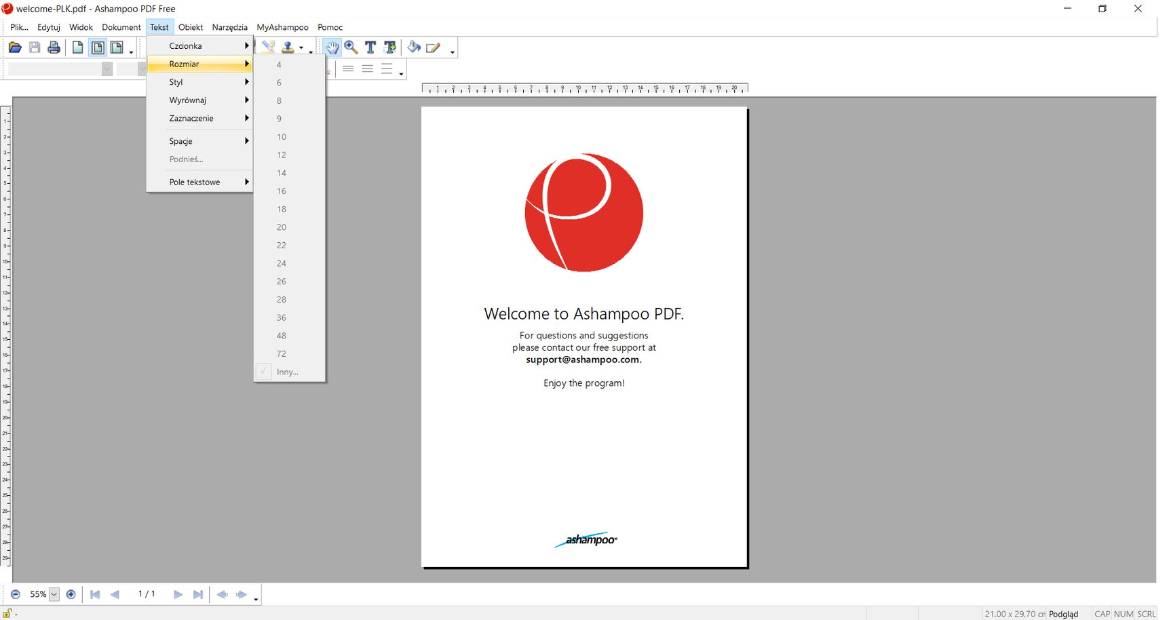This screenshot has width=1167, height=620.
Task: Choose font size 8
Action: (290, 100)
